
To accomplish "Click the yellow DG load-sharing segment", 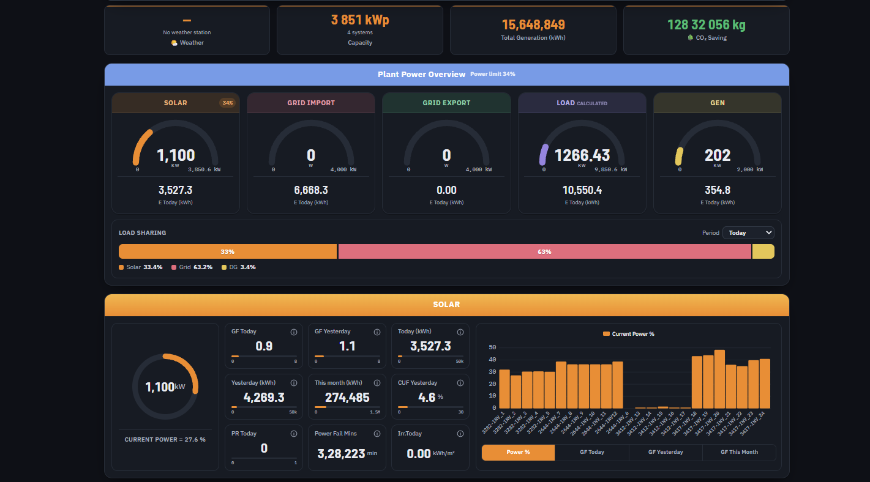I will pos(763,251).
